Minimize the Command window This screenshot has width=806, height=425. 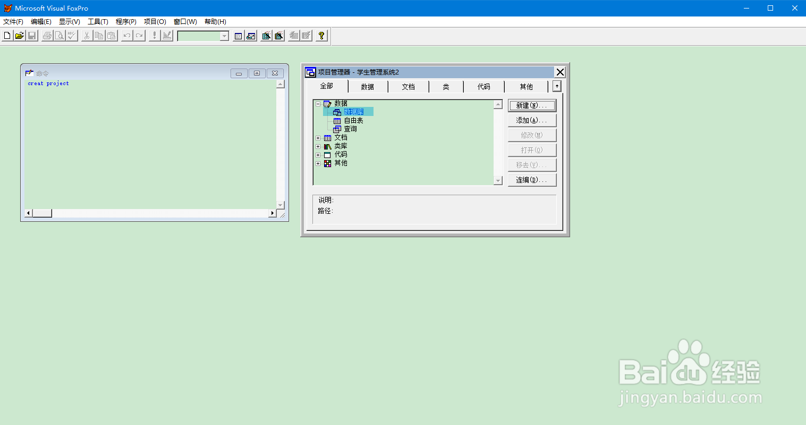[x=239, y=73]
